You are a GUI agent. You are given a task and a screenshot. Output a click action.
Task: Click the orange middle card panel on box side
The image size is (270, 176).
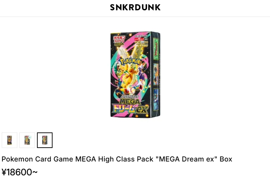click(x=156, y=74)
